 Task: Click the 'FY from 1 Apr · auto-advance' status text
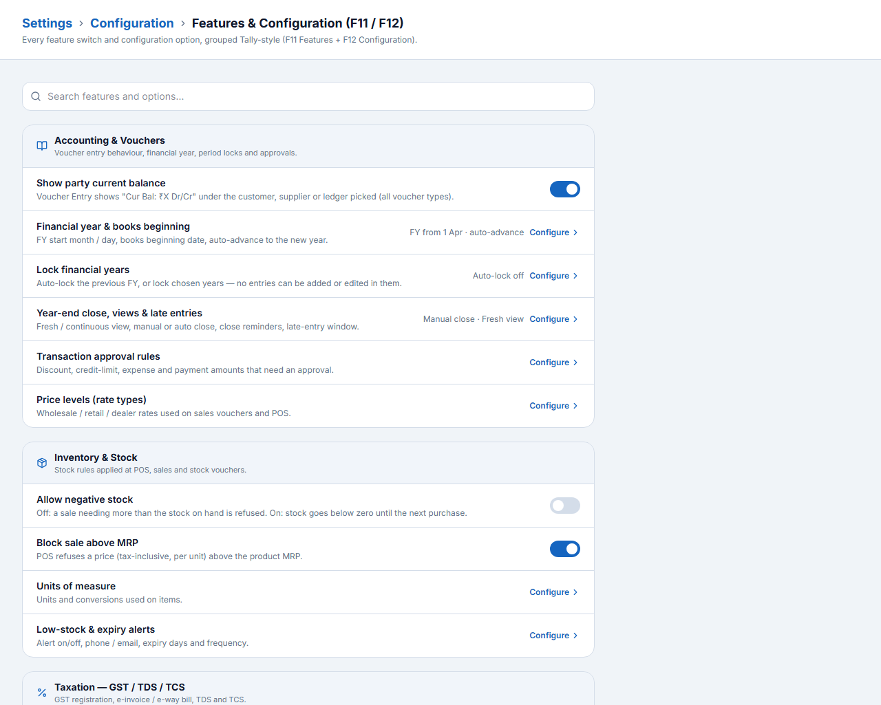[x=467, y=232]
